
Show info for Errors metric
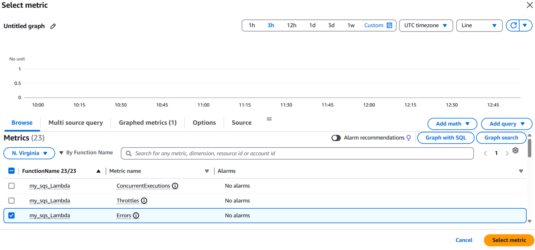click(136, 216)
